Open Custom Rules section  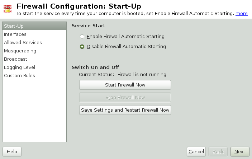(x=19, y=76)
